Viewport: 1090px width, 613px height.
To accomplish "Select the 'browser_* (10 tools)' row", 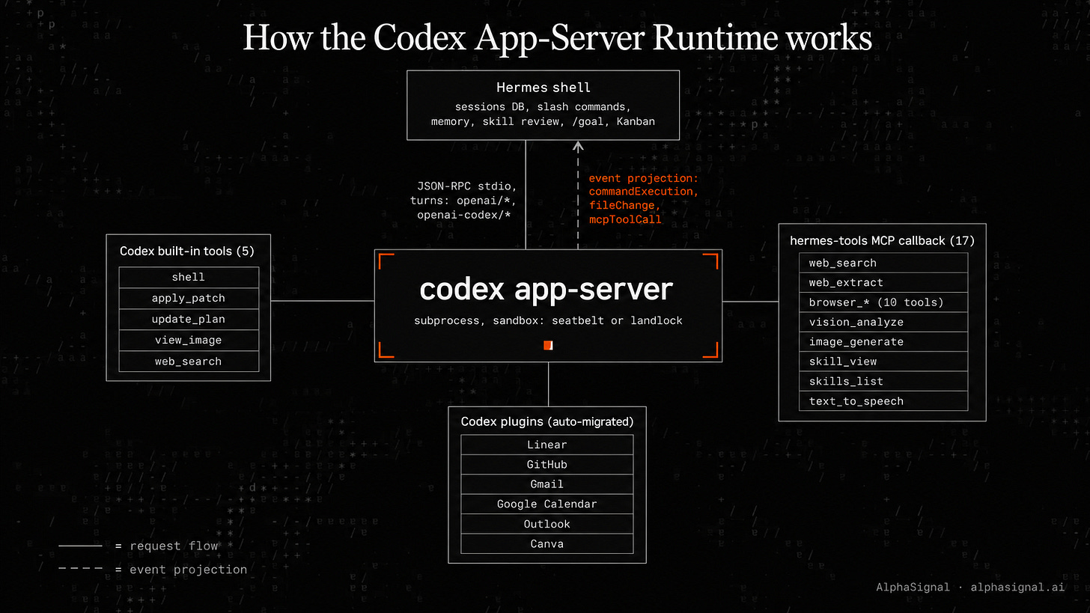I will tap(883, 302).
